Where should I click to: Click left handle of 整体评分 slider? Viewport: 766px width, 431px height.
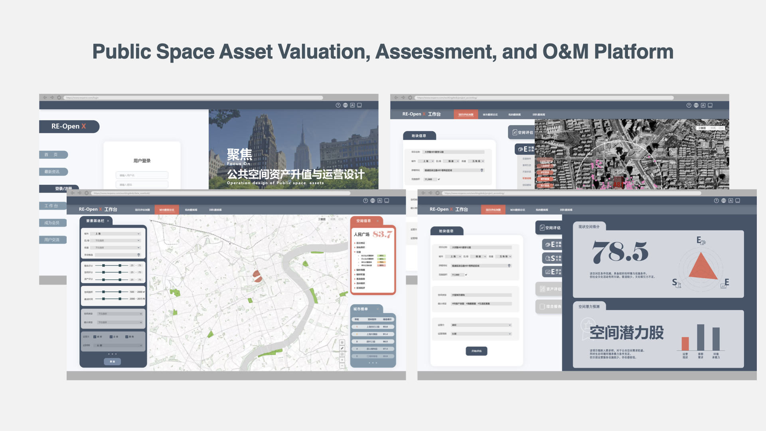(104, 265)
